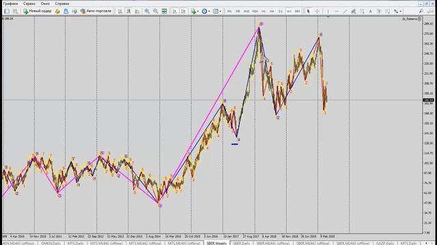This screenshot has width=437, height=245.
Task: Zoom out on the chart
Action: pos(156,11)
